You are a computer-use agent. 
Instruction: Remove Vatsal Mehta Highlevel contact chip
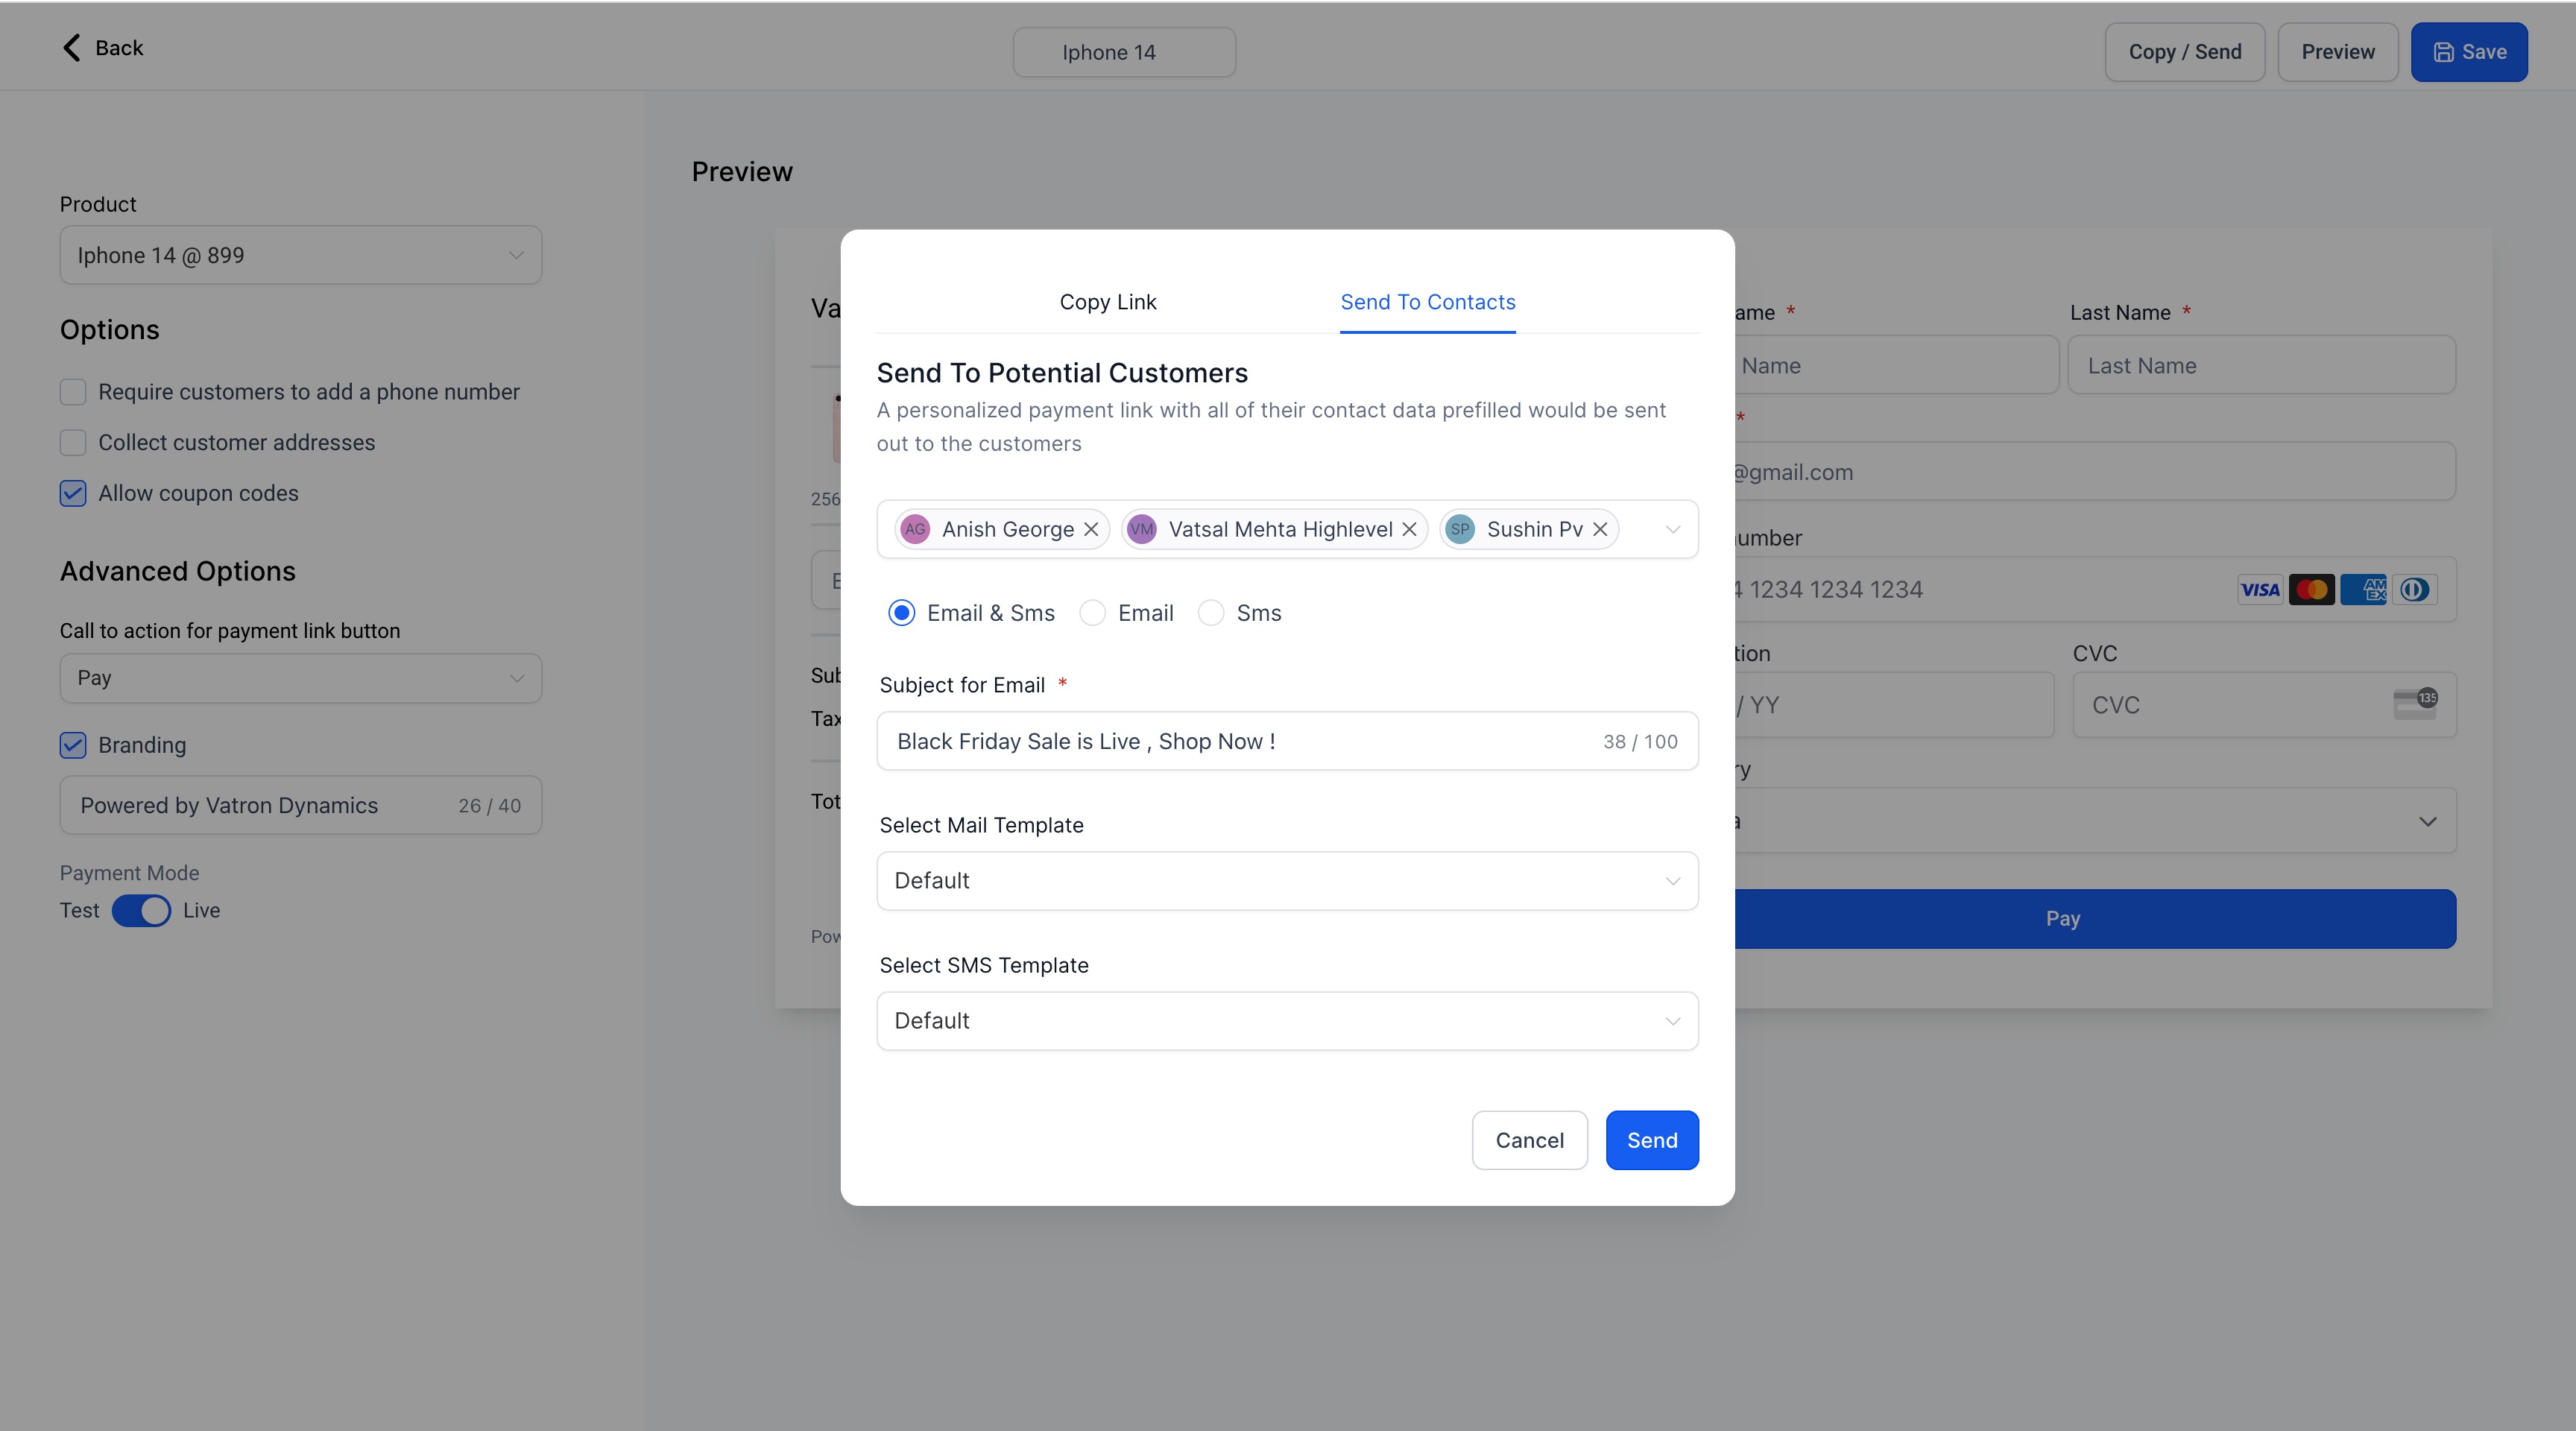[1409, 529]
